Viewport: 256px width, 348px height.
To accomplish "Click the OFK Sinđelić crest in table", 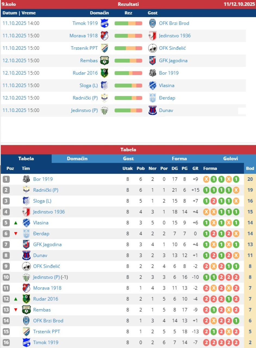I will click(x=26, y=266).
